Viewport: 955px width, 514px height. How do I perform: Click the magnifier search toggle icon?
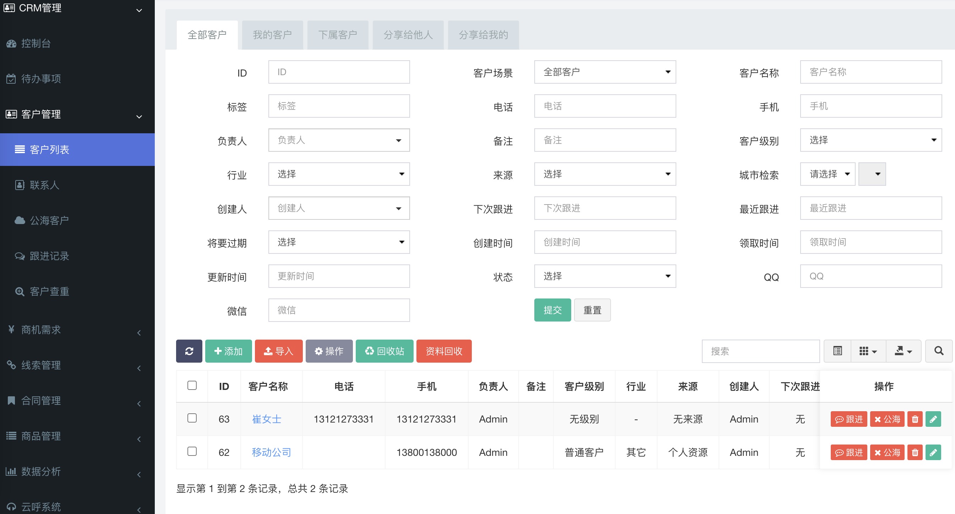tap(939, 351)
